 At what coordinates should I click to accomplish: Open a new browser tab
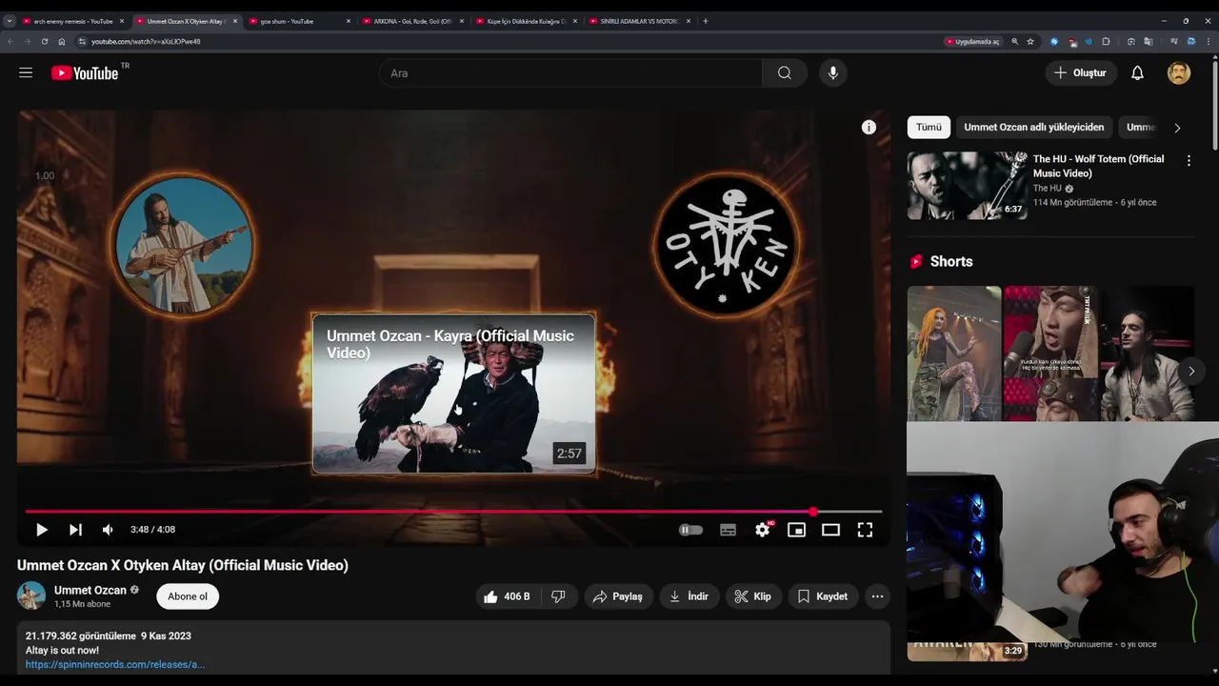pos(705,21)
